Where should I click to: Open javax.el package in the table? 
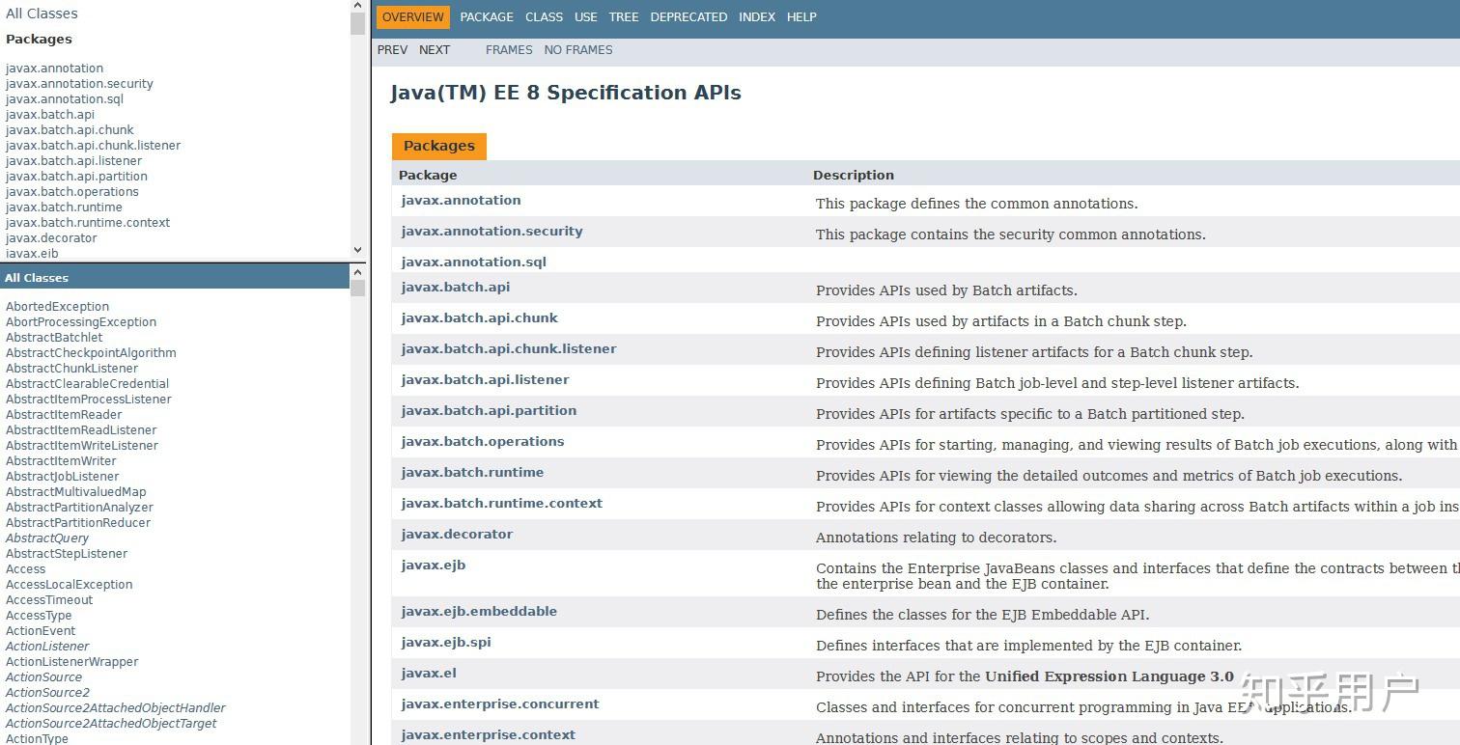click(x=429, y=673)
